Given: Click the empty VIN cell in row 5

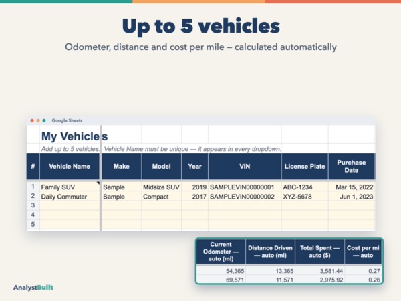Looking at the screenshot, I should point(245,225).
